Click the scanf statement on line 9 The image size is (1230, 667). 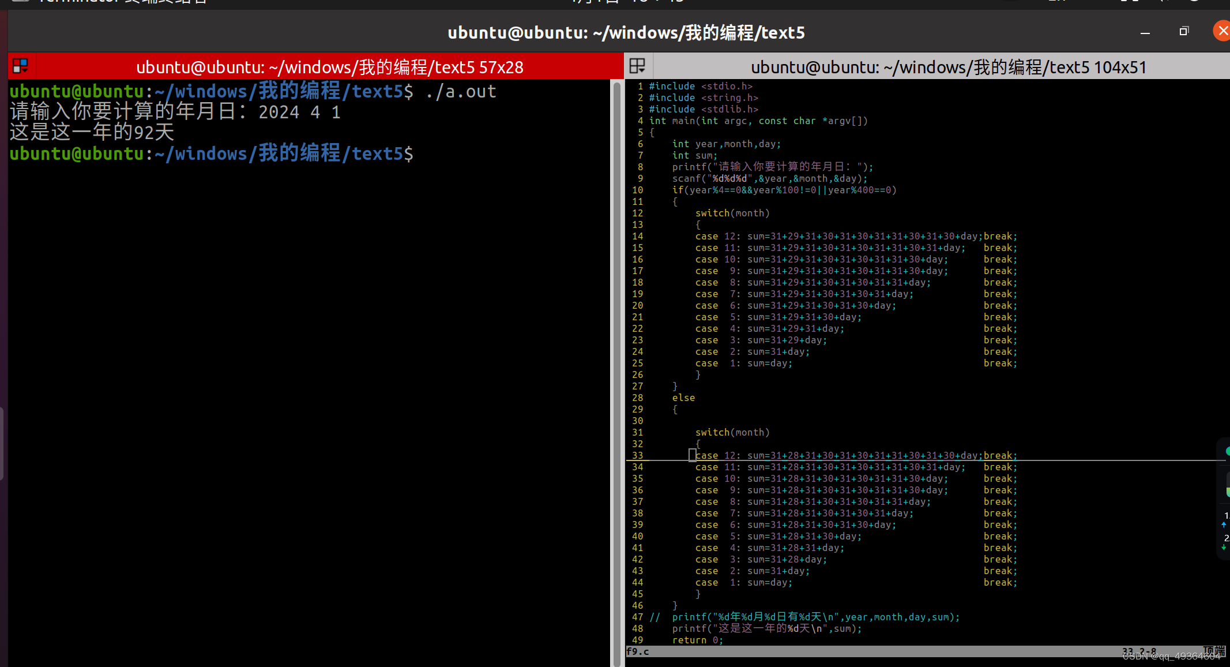click(x=769, y=178)
